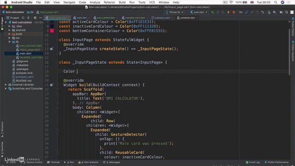This screenshot has width=295, height=166.
Task: Open the Flutter Performance panel
Action: [x=277, y=162]
